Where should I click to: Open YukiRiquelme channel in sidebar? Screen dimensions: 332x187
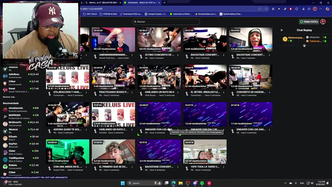pyautogui.click(x=21, y=159)
